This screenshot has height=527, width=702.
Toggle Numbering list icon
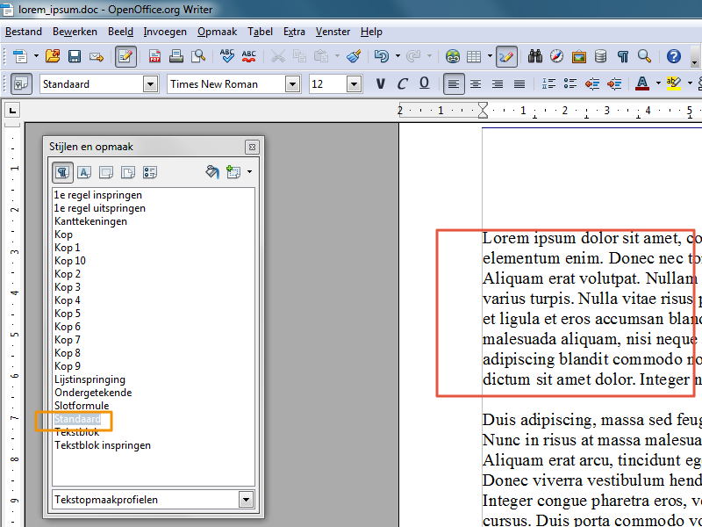click(548, 83)
